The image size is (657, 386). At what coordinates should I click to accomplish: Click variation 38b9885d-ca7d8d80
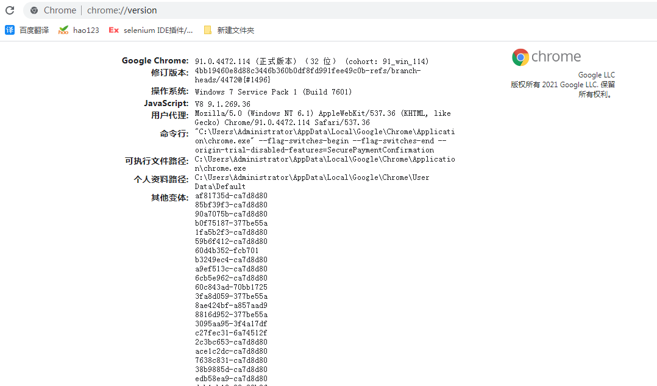pos(231,370)
